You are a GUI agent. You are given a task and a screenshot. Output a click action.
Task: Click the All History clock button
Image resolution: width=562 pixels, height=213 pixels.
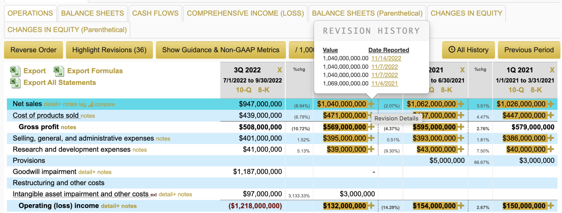coord(468,50)
